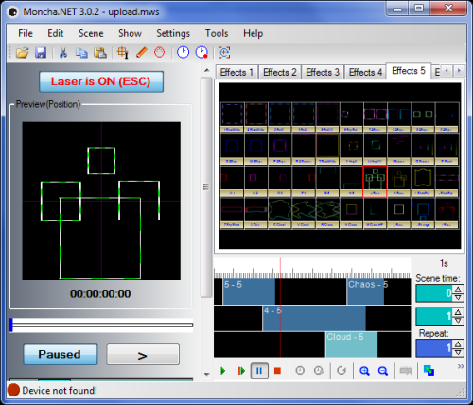This screenshot has width=473, height=405.
Task: Click into the blue Repeat field
Action: click(434, 348)
